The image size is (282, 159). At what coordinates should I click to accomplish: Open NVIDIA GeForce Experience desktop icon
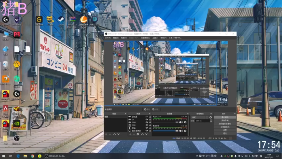pos(17,124)
